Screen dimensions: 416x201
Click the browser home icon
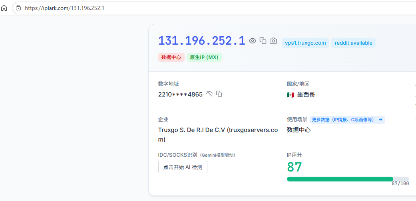point(4,8)
